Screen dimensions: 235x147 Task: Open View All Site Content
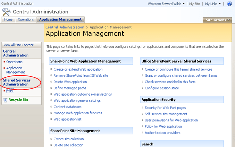19,45
